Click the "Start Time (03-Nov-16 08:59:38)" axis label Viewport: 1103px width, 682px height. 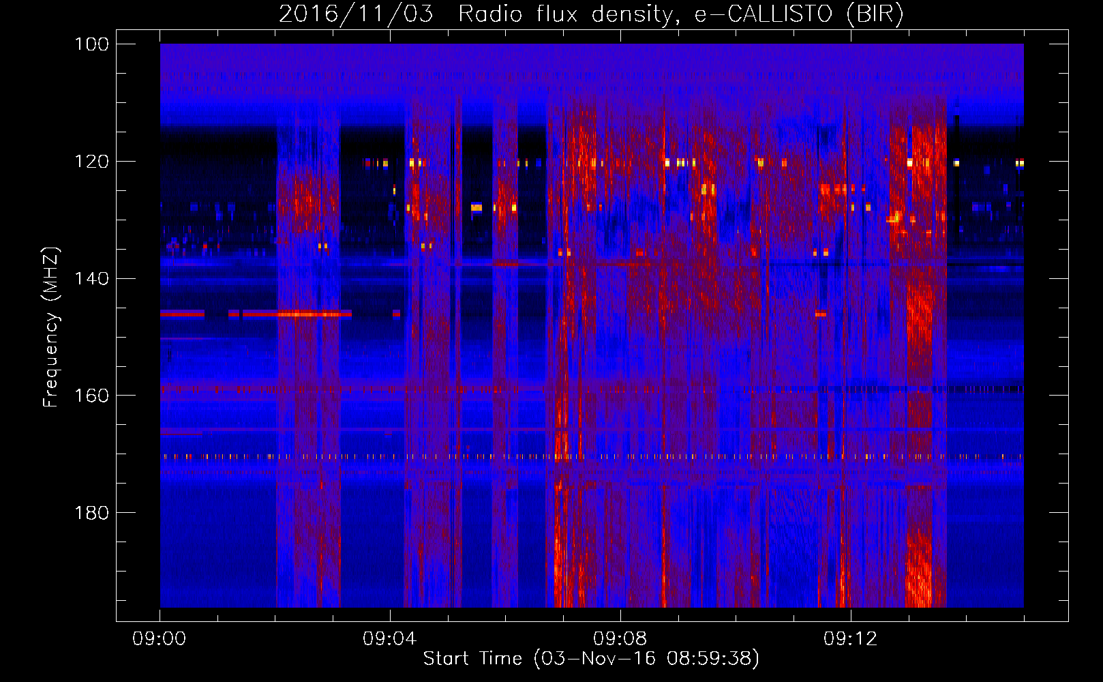[x=591, y=658]
